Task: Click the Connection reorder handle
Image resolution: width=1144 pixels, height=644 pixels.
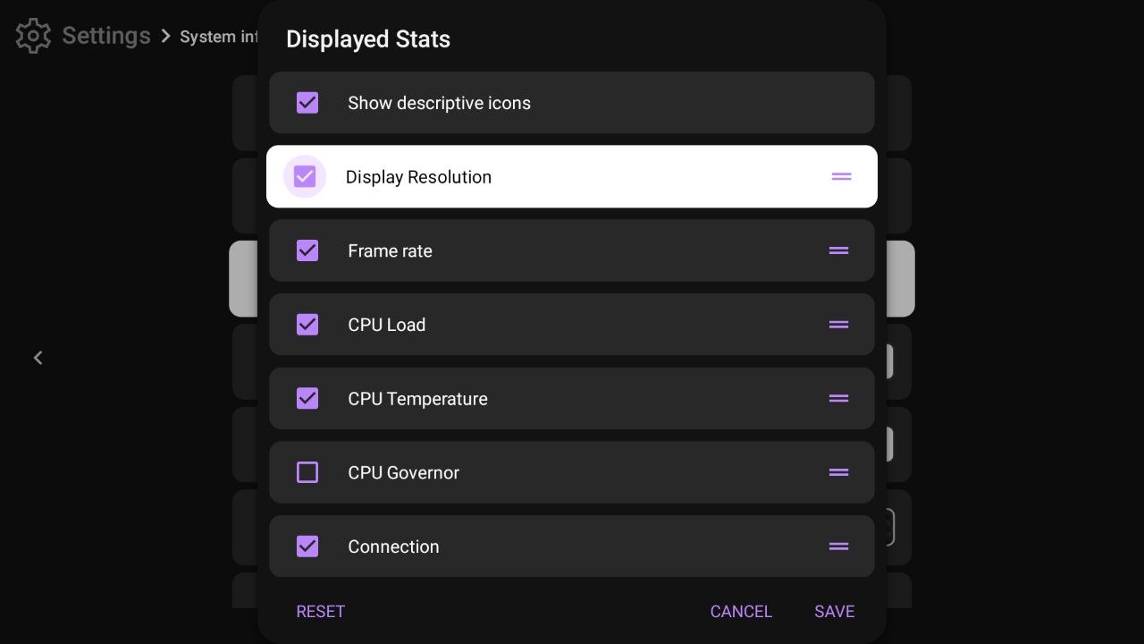Action: [x=838, y=546]
